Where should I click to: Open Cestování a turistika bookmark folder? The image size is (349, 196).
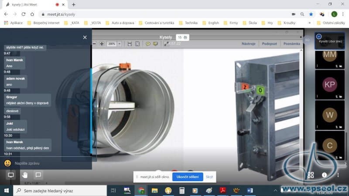tap(157, 23)
